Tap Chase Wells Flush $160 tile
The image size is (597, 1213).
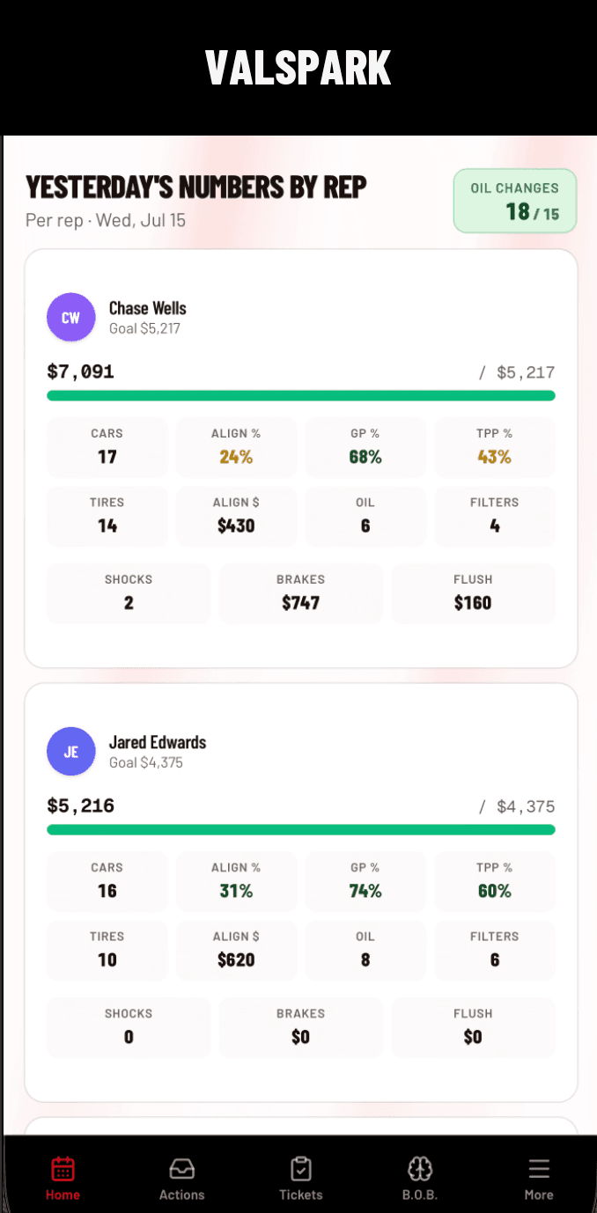coord(473,593)
